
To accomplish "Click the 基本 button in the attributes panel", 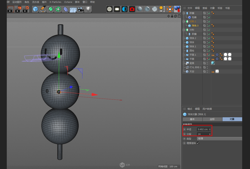I will pos(192,119).
